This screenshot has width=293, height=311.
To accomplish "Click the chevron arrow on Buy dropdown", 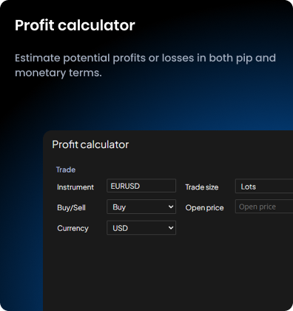I will 171,207.
